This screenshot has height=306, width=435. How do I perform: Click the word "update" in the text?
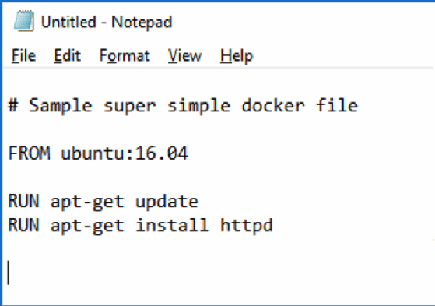pos(167,201)
